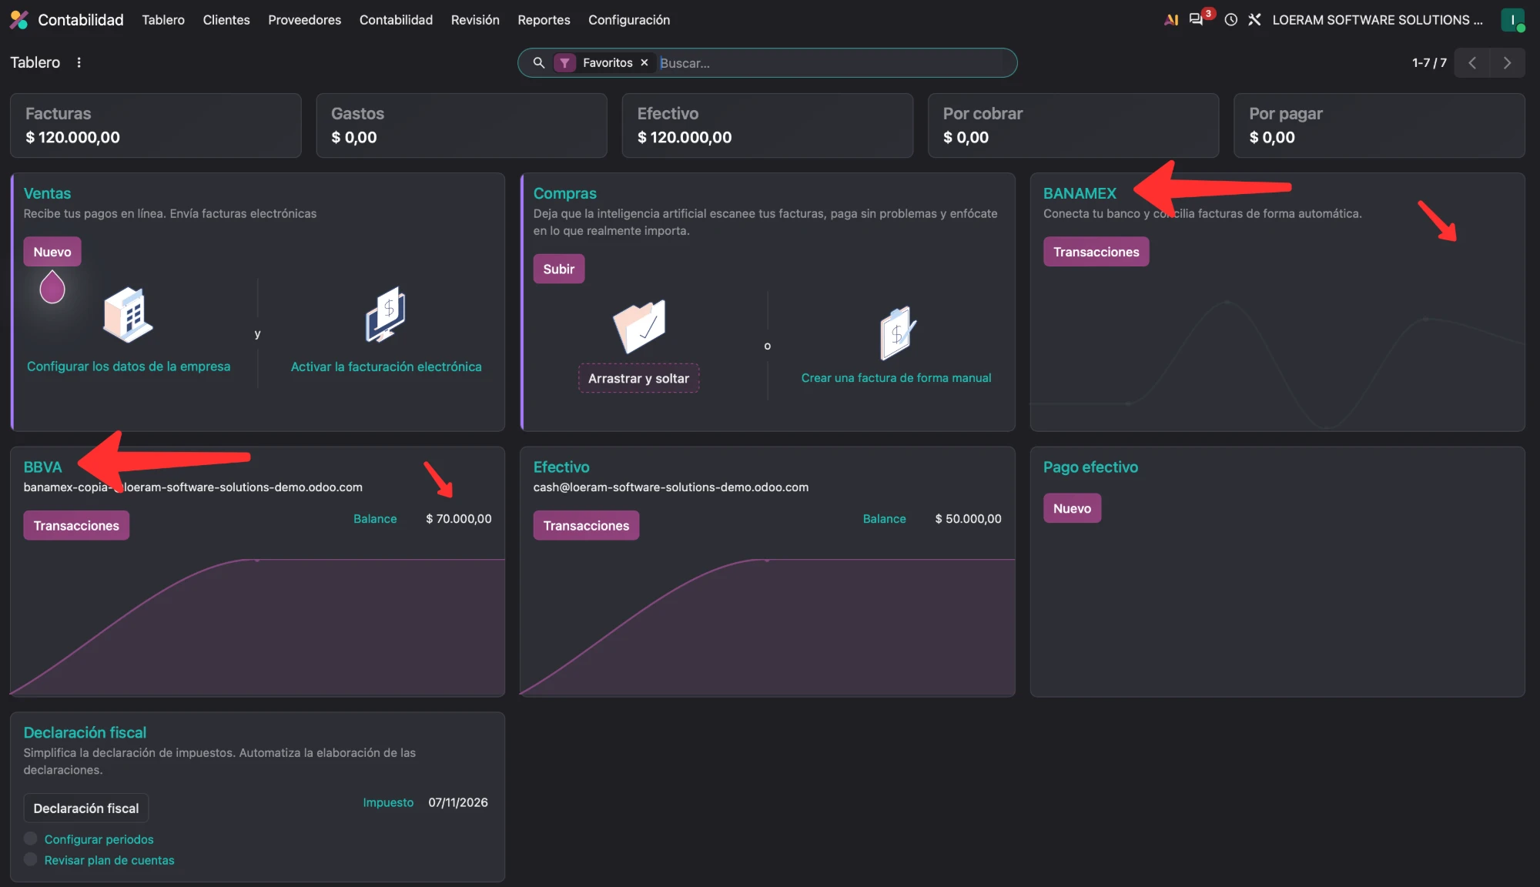The image size is (1540, 887).
Task: Open the activities clock icon
Action: pyautogui.click(x=1230, y=20)
